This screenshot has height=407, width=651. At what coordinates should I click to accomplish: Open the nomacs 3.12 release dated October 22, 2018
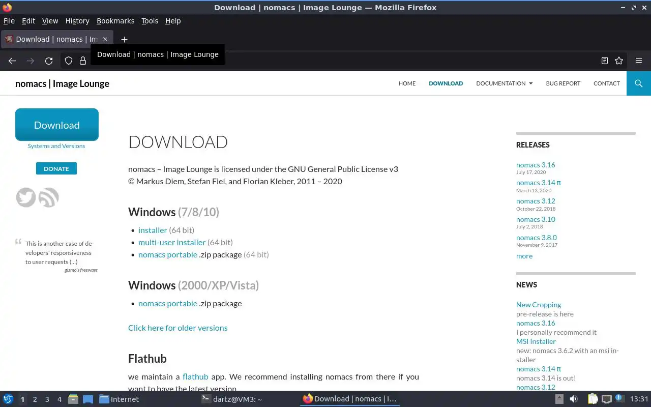click(x=536, y=201)
